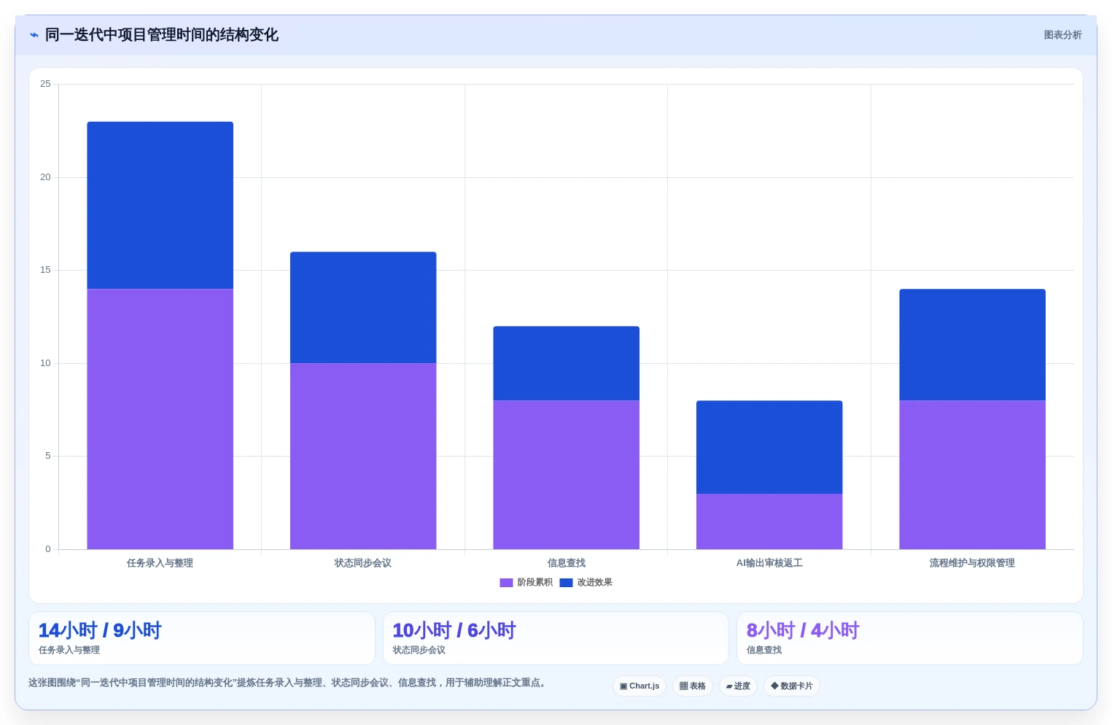Open the 8小时 / 4小时 data card
The width and height of the screenshot is (1112, 725).
click(x=910, y=638)
